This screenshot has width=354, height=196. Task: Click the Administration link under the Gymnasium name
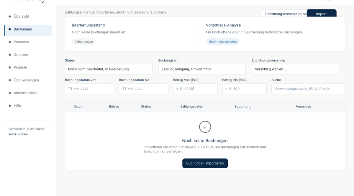point(19,134)
